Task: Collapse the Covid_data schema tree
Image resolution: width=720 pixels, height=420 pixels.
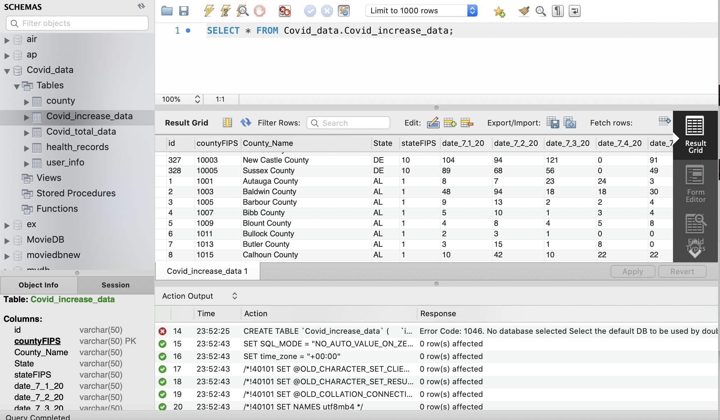Action: (x=7, y=71)
